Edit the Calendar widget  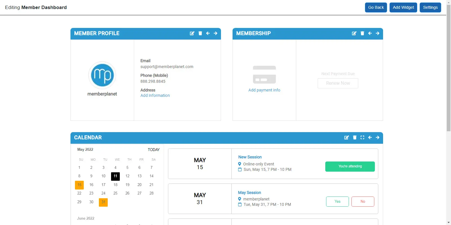coord(346,137)
